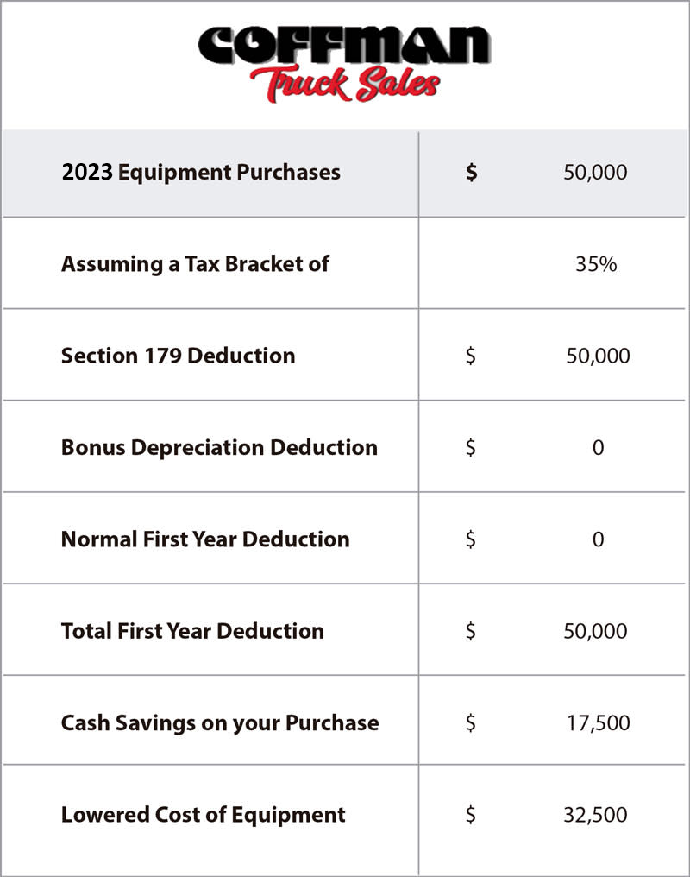The width and height of the screenshot is (690, 877).
Task: Select the 35% tax bracket value
Action: tap(596, 264)
